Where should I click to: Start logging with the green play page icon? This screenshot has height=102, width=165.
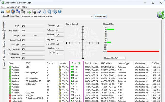(29, 11)
